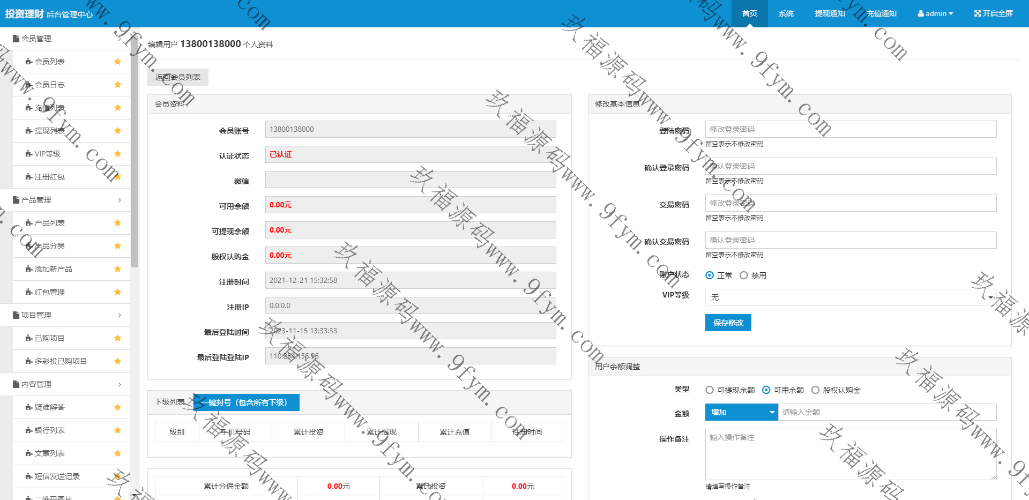
Task: Click the star icon next to 银行列表
Action: click(x=117, y=430)
